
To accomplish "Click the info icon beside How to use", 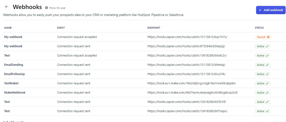I will pos(47,8).
